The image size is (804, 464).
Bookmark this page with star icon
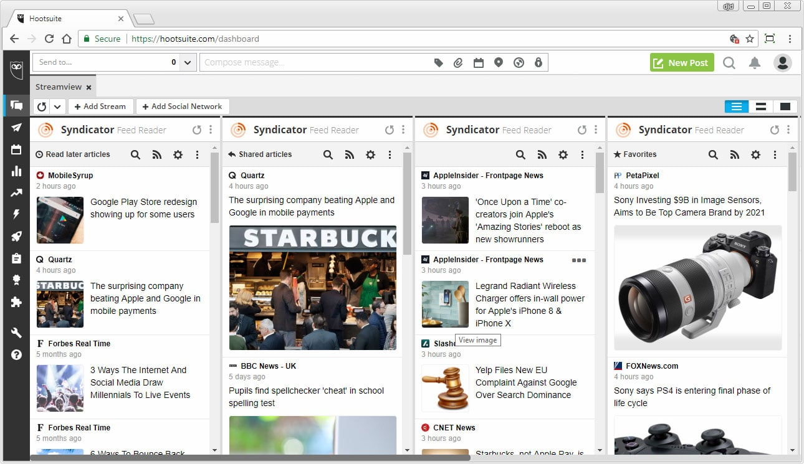(750, 39)
